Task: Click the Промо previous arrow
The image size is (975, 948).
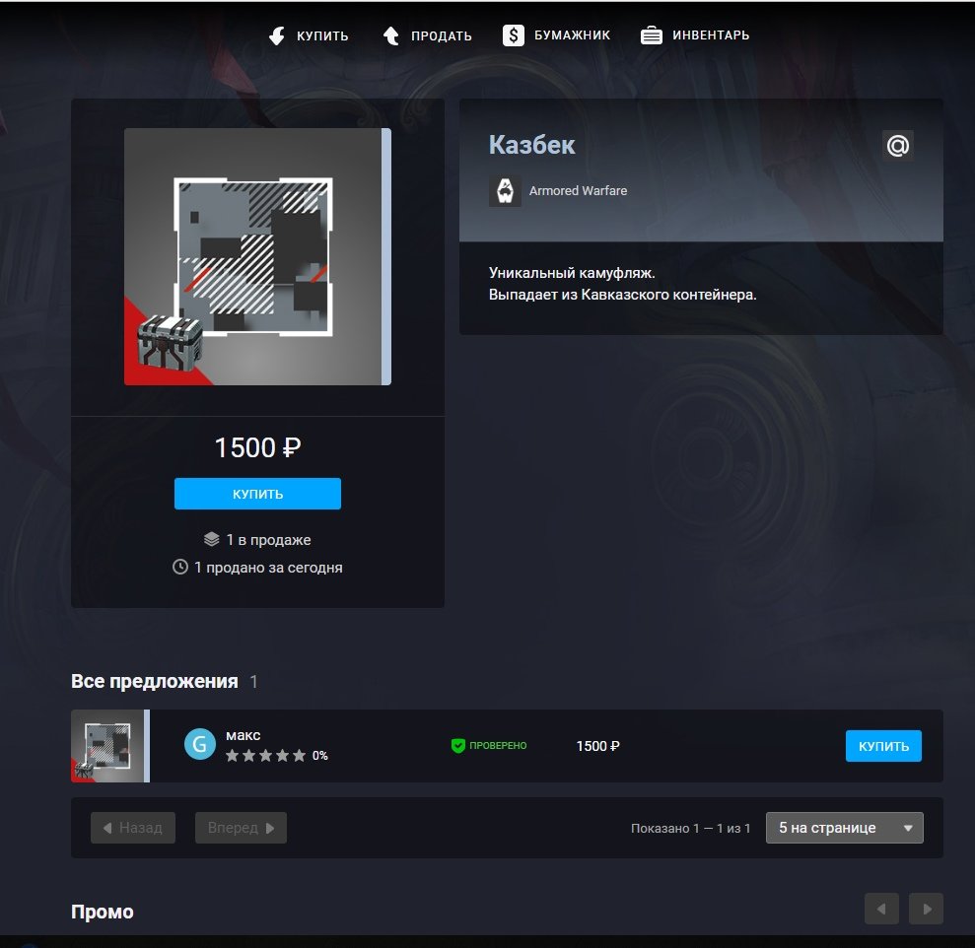Action: 881,909
